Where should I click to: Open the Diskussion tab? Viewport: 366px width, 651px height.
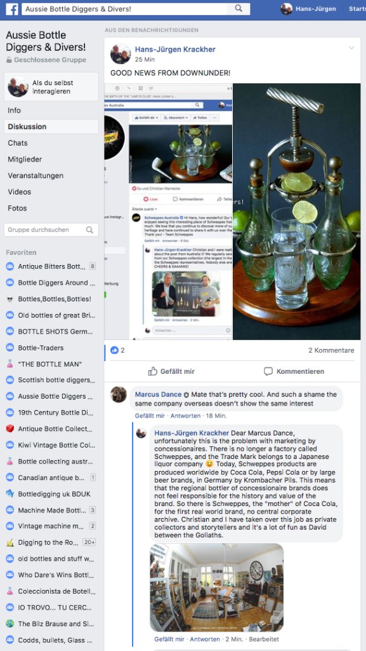pyautogui.click(x=51, y=127)
